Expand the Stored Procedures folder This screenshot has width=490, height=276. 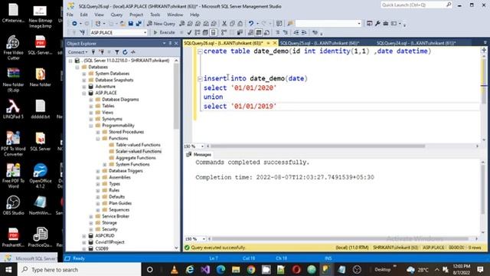pyautogui.click(x=98, y=132)
